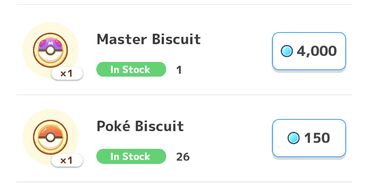Select the ×1 badge under Poké Biscuit
The height and width of the screenshot is (192, 369).
coord(67,160)
